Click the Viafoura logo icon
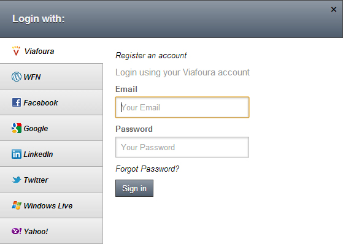Screen dimensions: 343x244 click(x=16, y=51)
